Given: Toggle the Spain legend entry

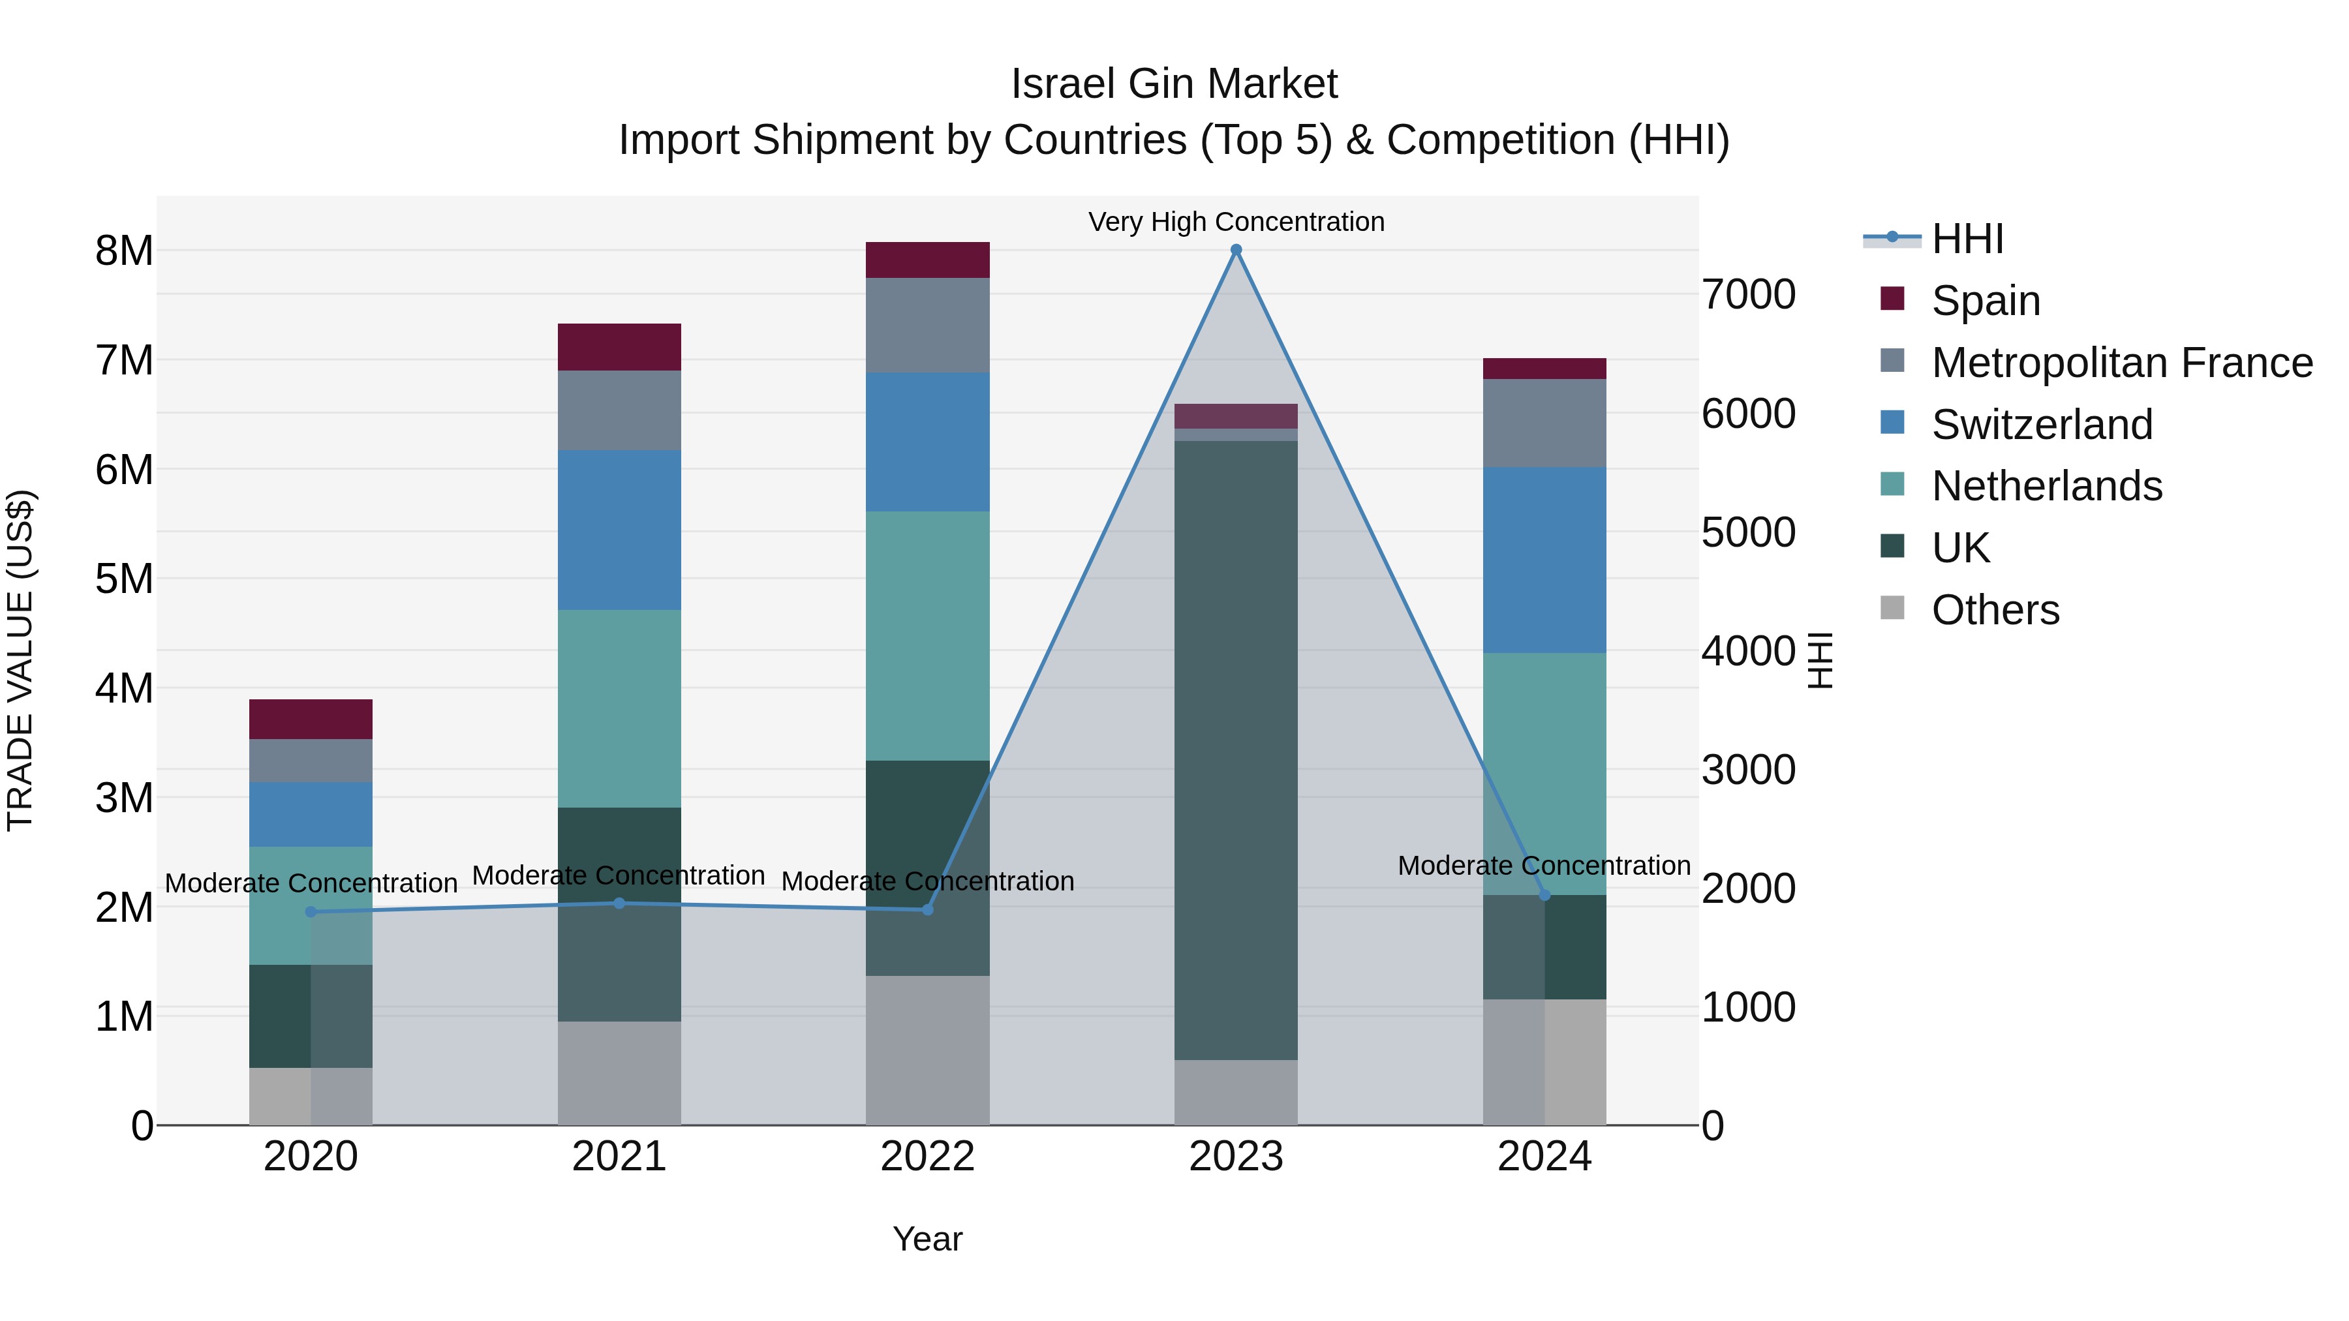Looking at the screenshot, I should 1959,300.
